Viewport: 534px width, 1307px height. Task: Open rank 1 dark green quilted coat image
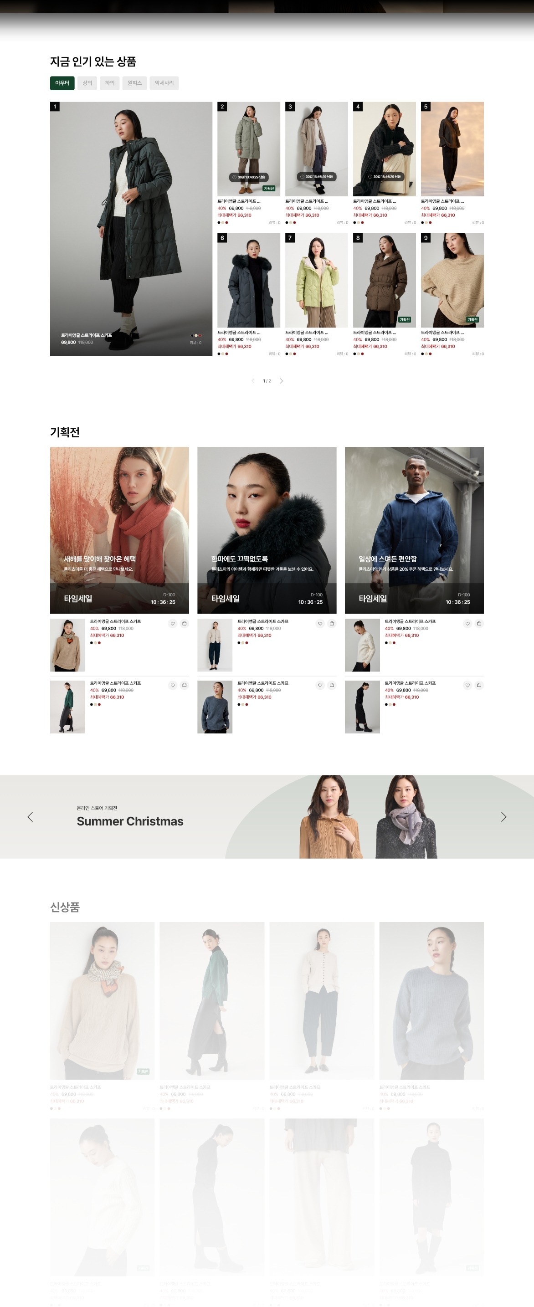coord(131,229)
